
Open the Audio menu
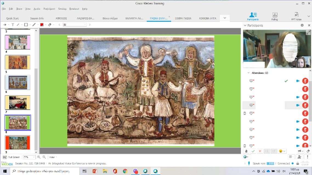click(x=37, y=9)
